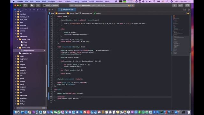Open the Breakpoint navigator icon
This screenshot has height=115, width=204.
(41, 10)
